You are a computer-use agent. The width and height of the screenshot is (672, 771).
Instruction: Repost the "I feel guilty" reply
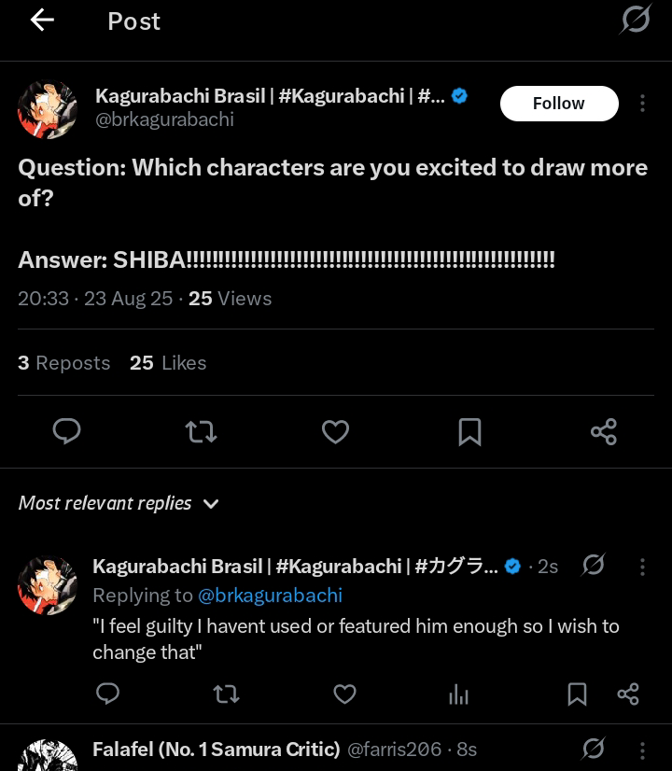point(226,694)
